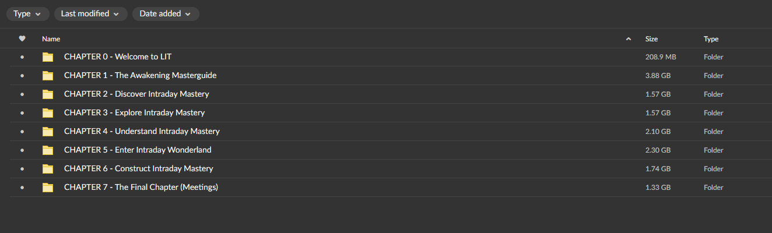This screenshot has height=233, width=772.
Task: Click the folder icon for CHAPTER 5
Action: pos(48,150)
